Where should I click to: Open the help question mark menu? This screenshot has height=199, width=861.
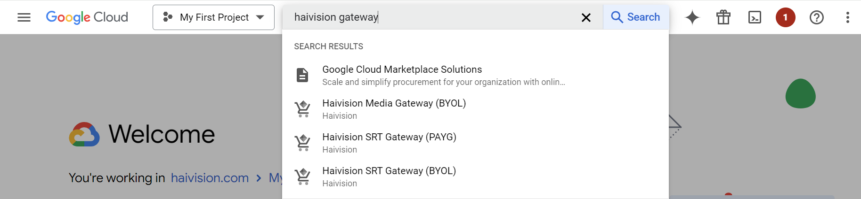tap(816, 17)
